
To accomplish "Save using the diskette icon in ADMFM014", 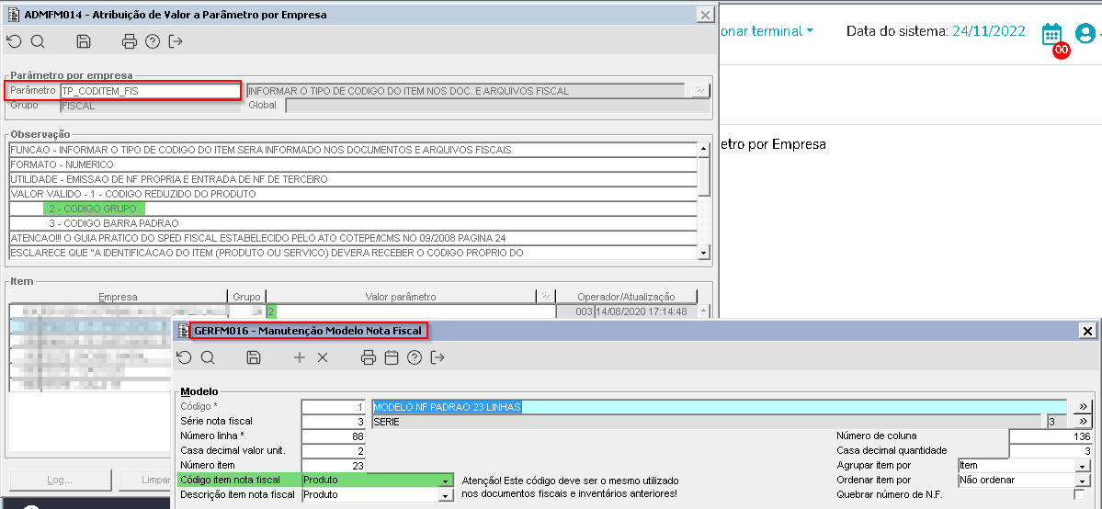I will (83, 41).
